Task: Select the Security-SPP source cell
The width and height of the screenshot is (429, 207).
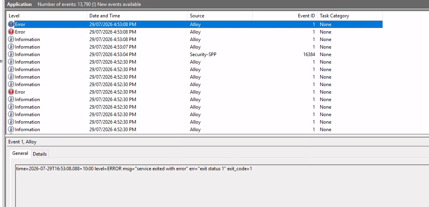Action: (203, 55)
